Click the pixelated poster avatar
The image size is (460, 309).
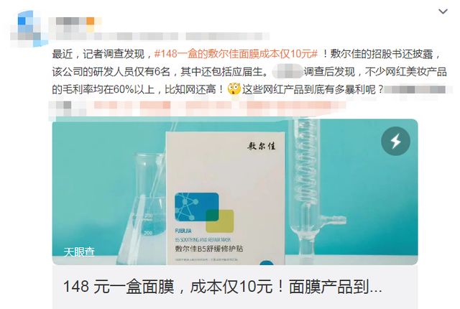pyautogui.click(x=28, y=28)
